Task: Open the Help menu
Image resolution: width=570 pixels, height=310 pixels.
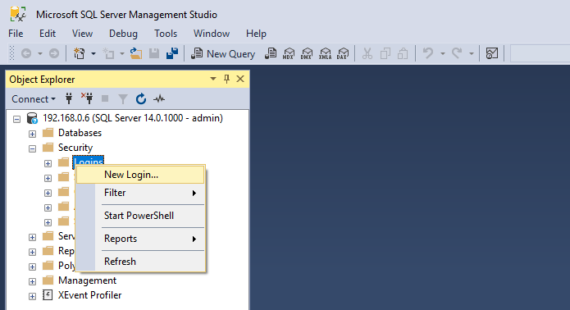Action: [256, 34]
